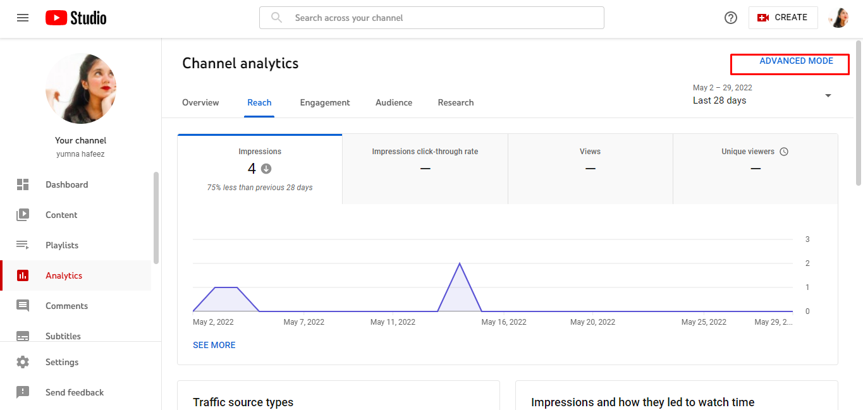Open the Audience analytics tab
The image size is (863, 410).
point(393,102)
